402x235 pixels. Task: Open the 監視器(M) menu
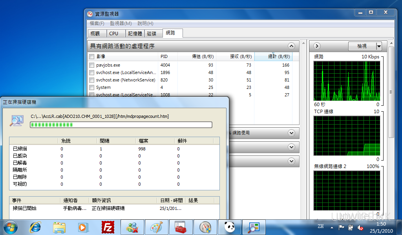pos(121,23)
